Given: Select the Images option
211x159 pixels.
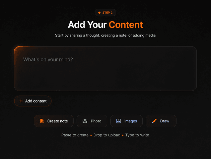Looking at the screenshot, I should [x=126, y=121].
